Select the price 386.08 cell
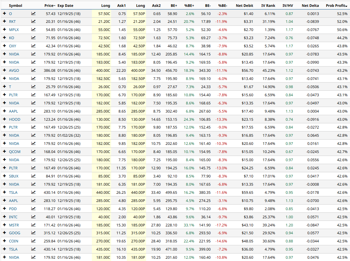 point(50,70)
